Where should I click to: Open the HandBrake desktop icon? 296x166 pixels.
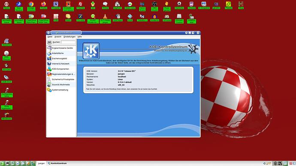pyautogui.click(x=142, y=6)
